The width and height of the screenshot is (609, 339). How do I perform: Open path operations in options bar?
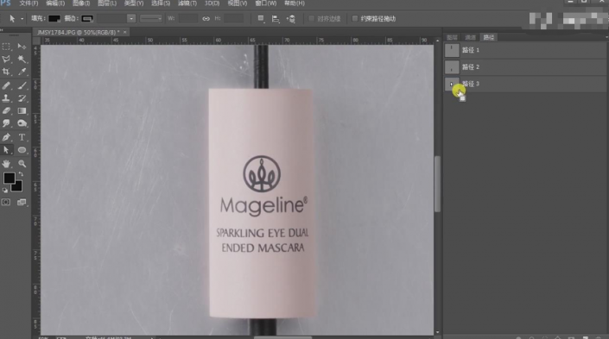click(x=261, y=19)
